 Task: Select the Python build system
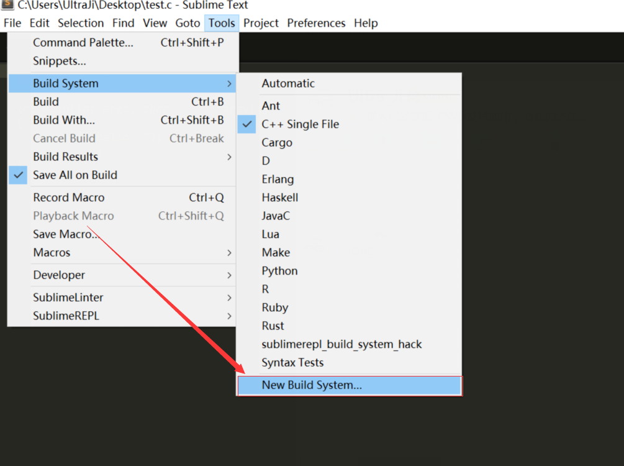[x=350, y=270]
